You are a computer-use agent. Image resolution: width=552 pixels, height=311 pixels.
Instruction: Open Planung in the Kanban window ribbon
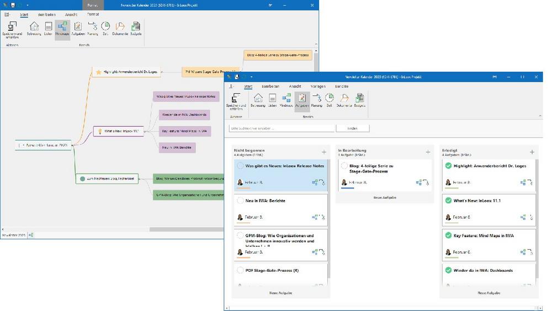click(316, 100)
